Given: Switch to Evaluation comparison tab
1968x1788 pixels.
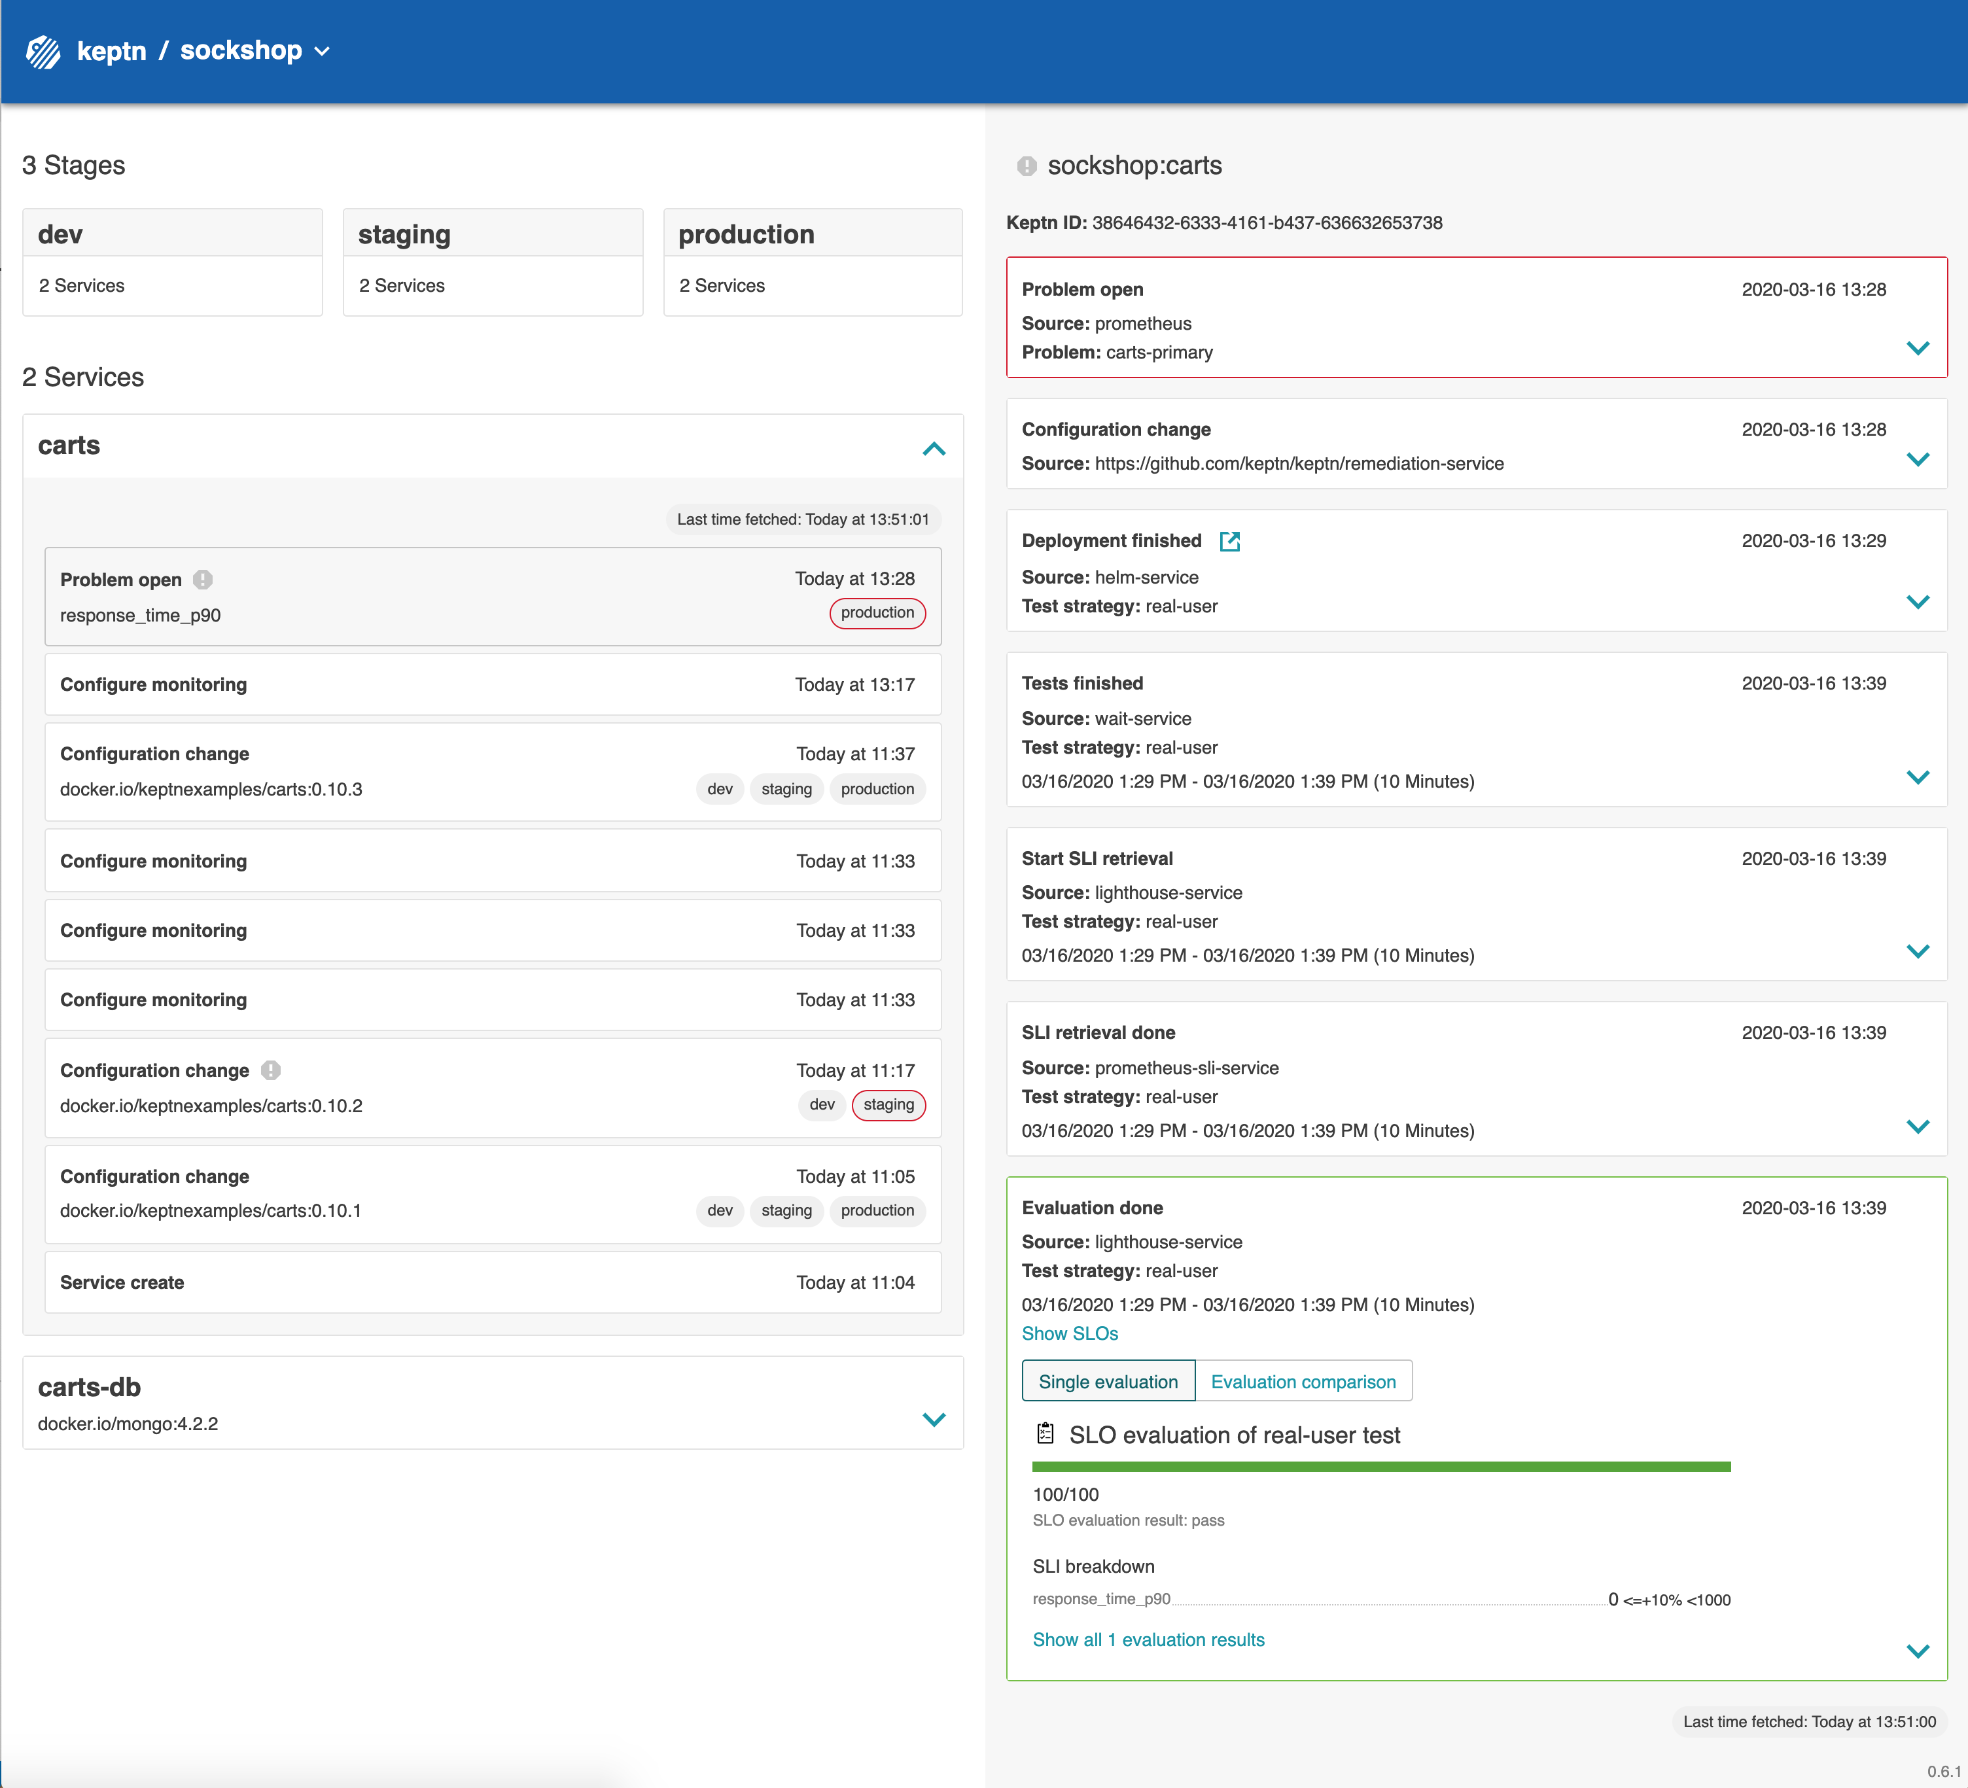Looking at the screenshot, I should [1303, 1381].
